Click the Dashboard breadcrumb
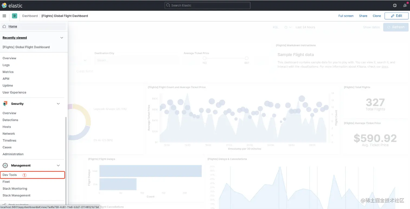This screenshot has height=209, width=410. [x=30, y=16]
